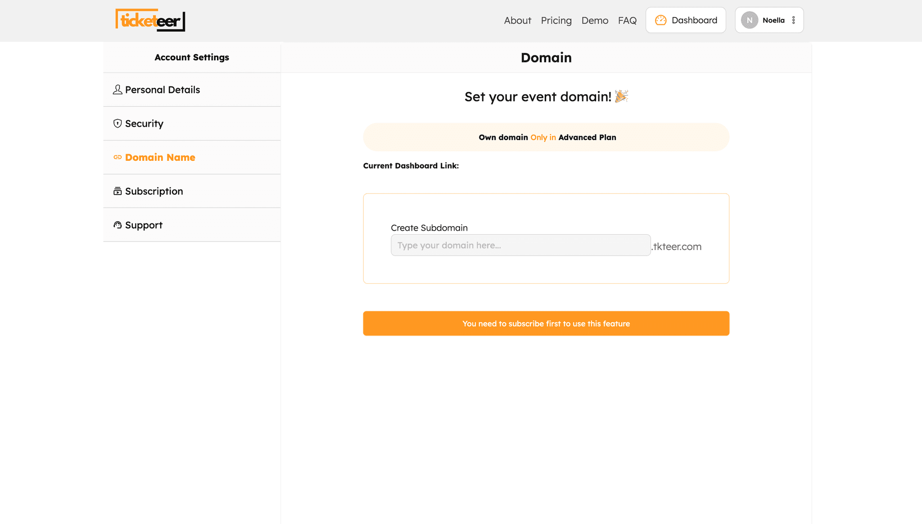This screenshot has width=922, height=524.
Task: Click Own domain Advanced Plan notice
Action: (x=547, y=137)
